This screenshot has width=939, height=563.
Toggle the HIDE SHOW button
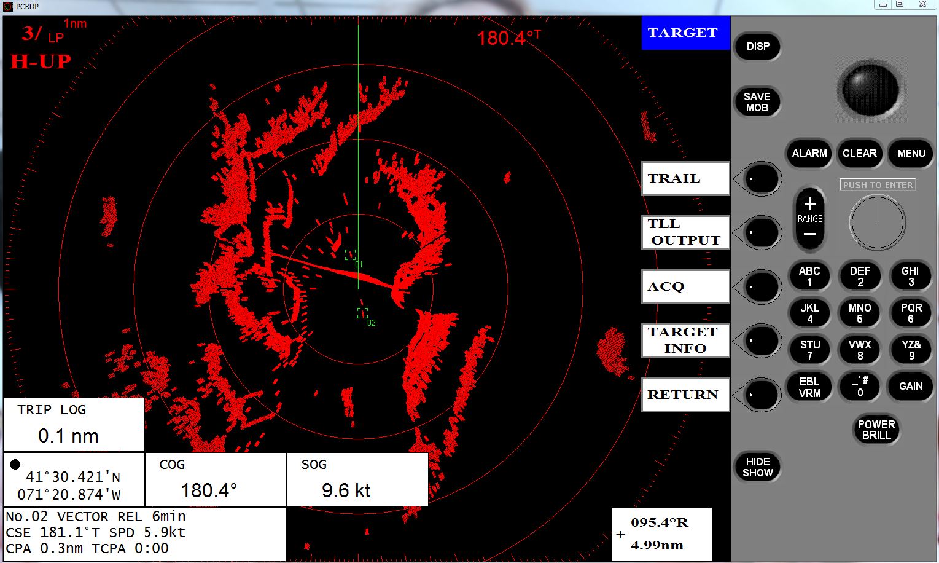click(757, 467)
